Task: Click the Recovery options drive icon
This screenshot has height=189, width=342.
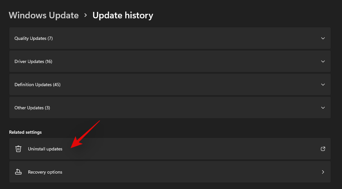Action: coord(18,172)
